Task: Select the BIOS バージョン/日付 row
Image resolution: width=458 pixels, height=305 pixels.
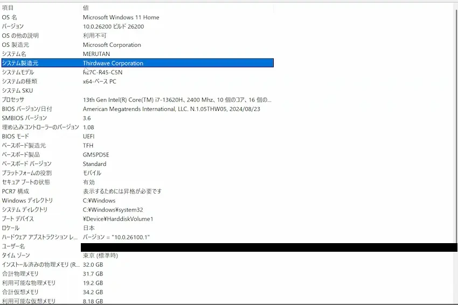Action: pyautogui.click(x=137, y=109)
